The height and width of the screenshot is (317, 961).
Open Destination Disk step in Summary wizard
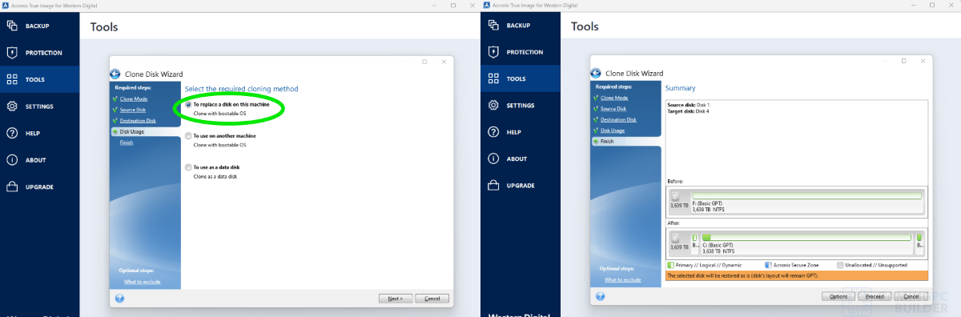[x=617, y=119]
